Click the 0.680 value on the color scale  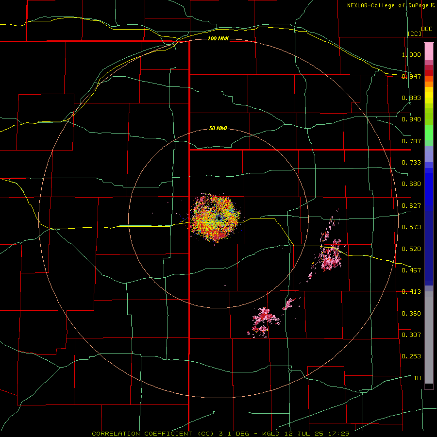[411, 184]
